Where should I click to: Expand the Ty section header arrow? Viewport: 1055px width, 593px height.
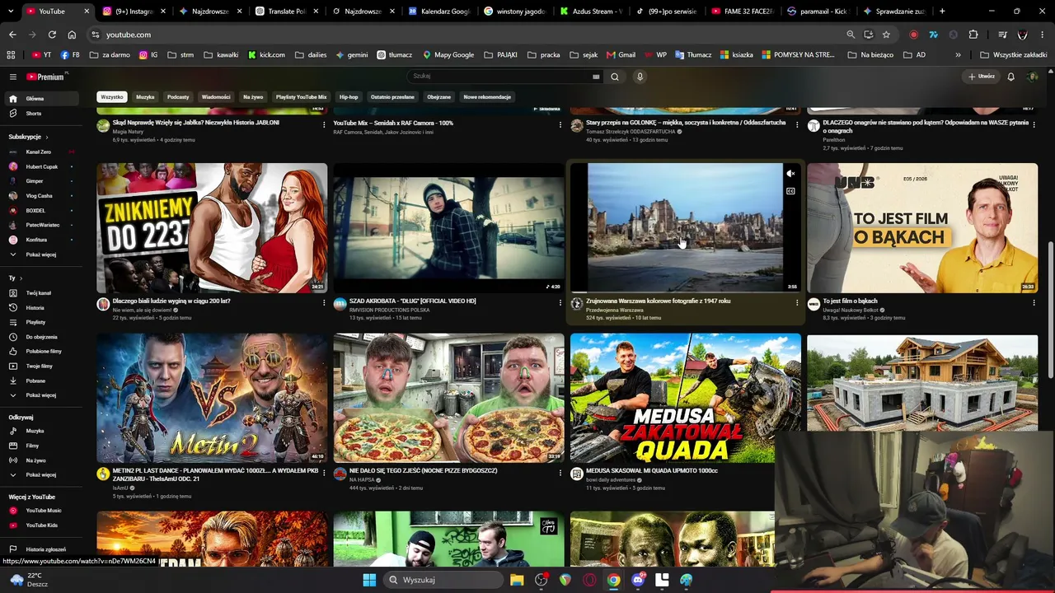pos(21,278)
